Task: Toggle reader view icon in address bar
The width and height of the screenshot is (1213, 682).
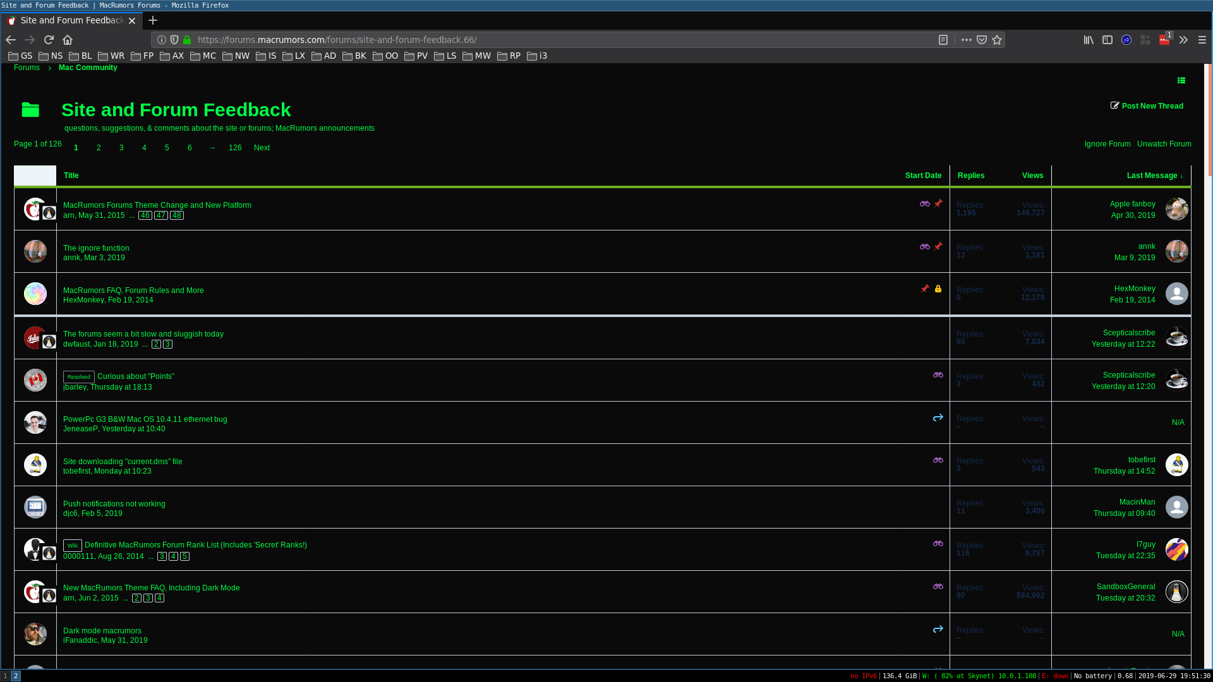Action: 943,40
